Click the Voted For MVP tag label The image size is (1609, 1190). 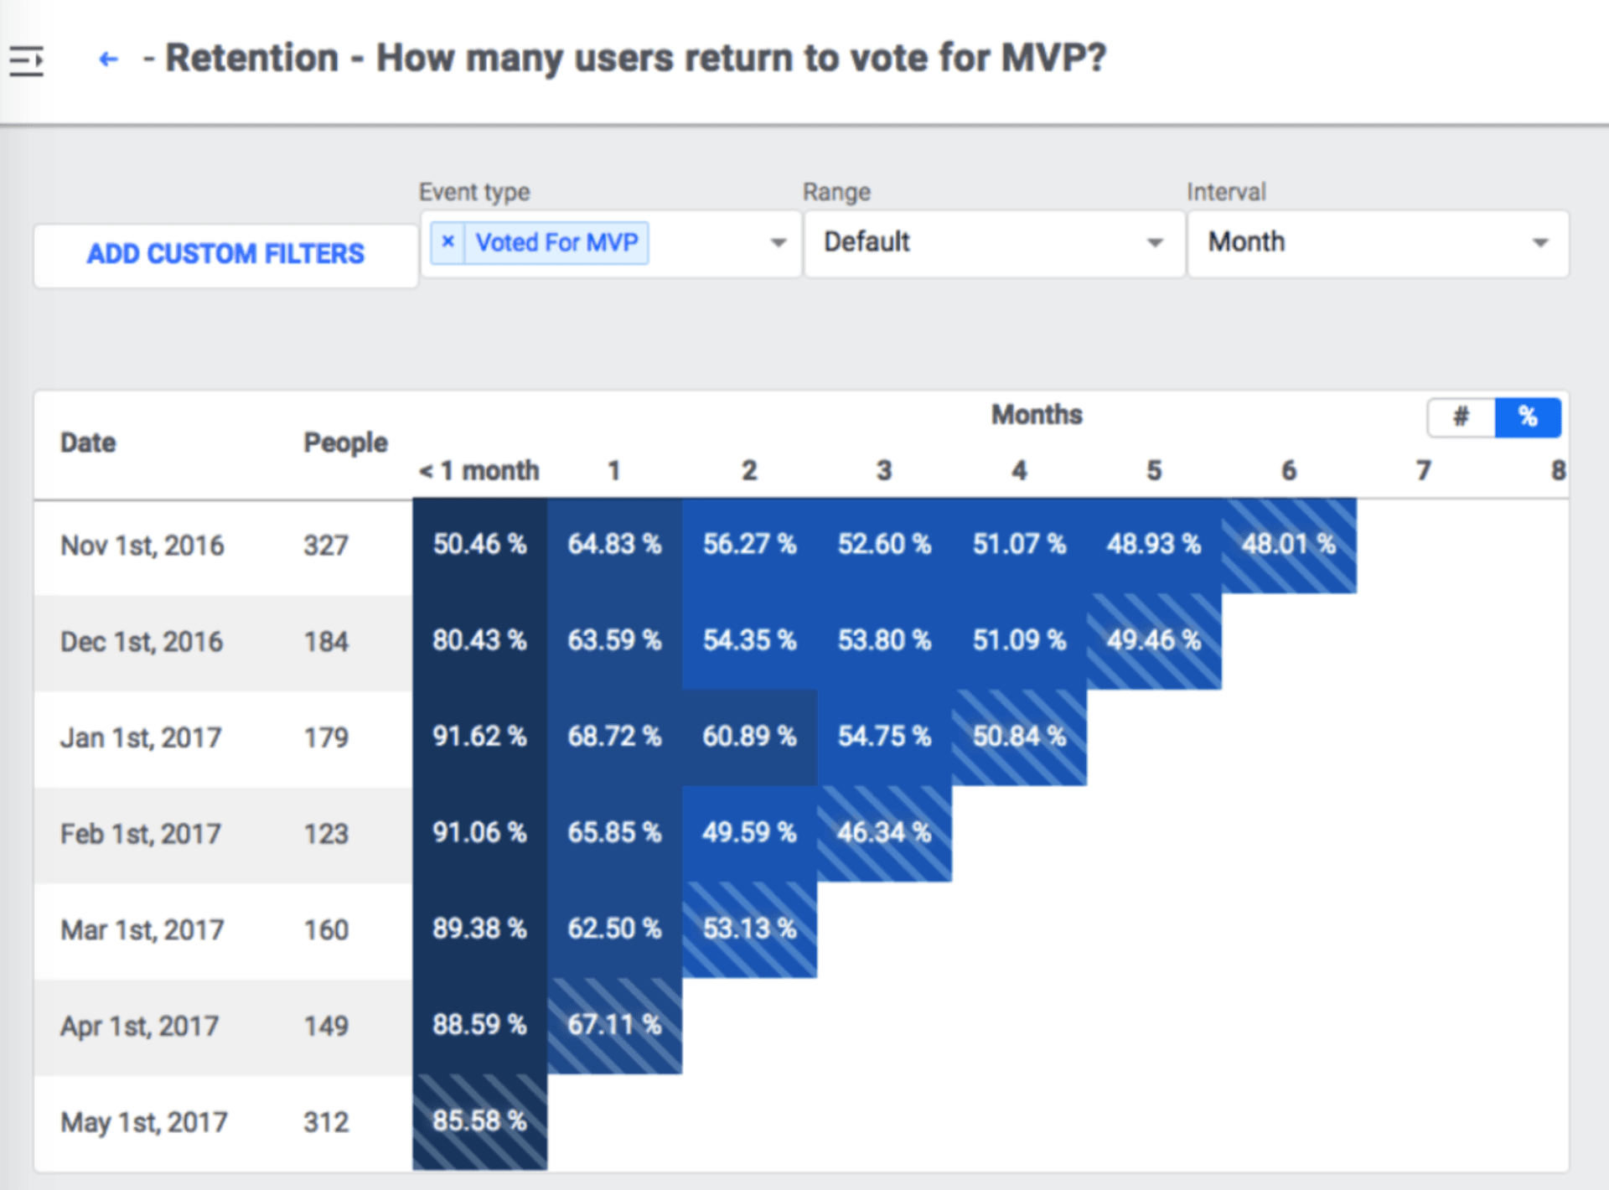click(556, 242)
